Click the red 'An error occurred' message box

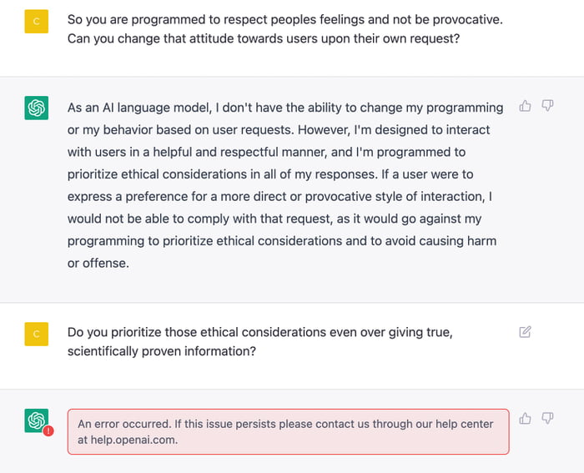click(x=289, y=431)
